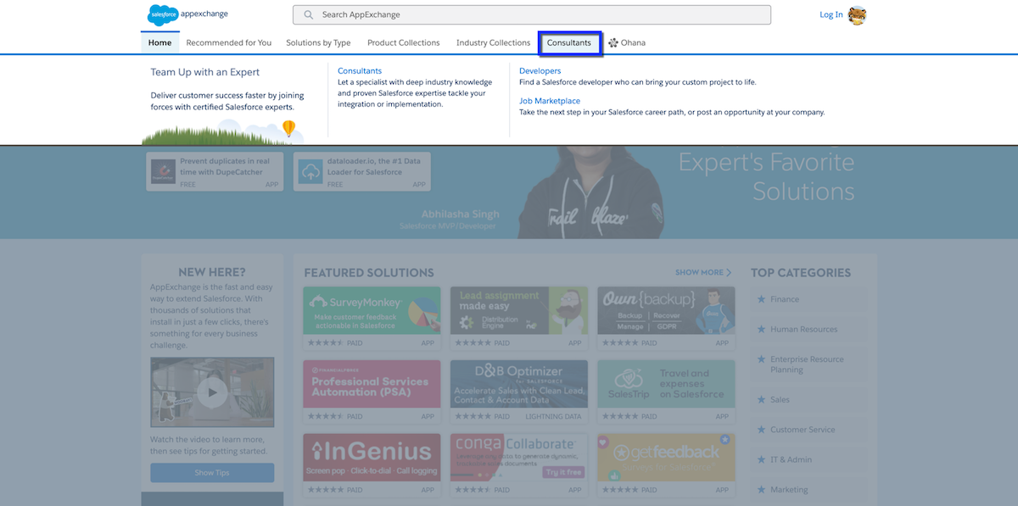Open the Job Marketplace link
Viewport: 1018px width, 506px height.
550,101
